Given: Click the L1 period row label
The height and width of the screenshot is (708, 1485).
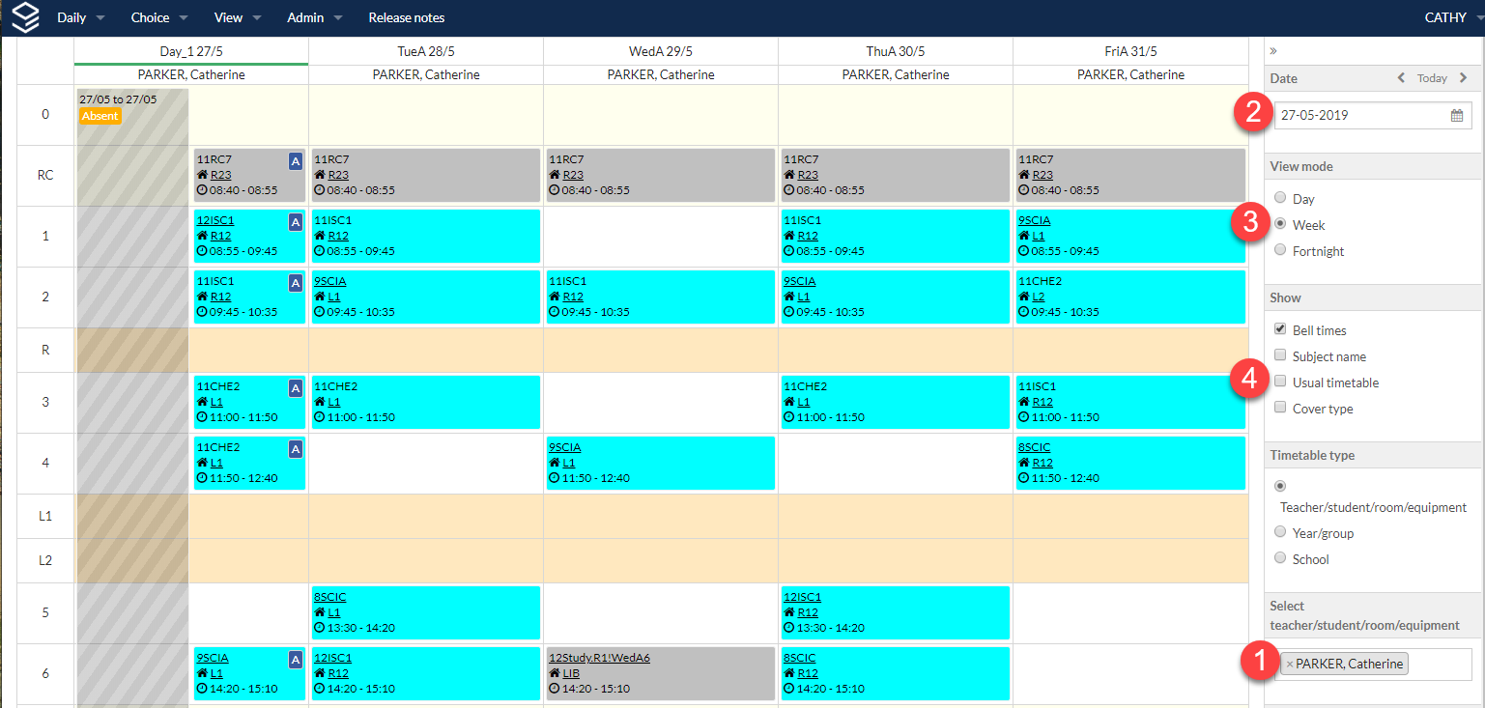Looking at the screenshot, I should point(45,516).
